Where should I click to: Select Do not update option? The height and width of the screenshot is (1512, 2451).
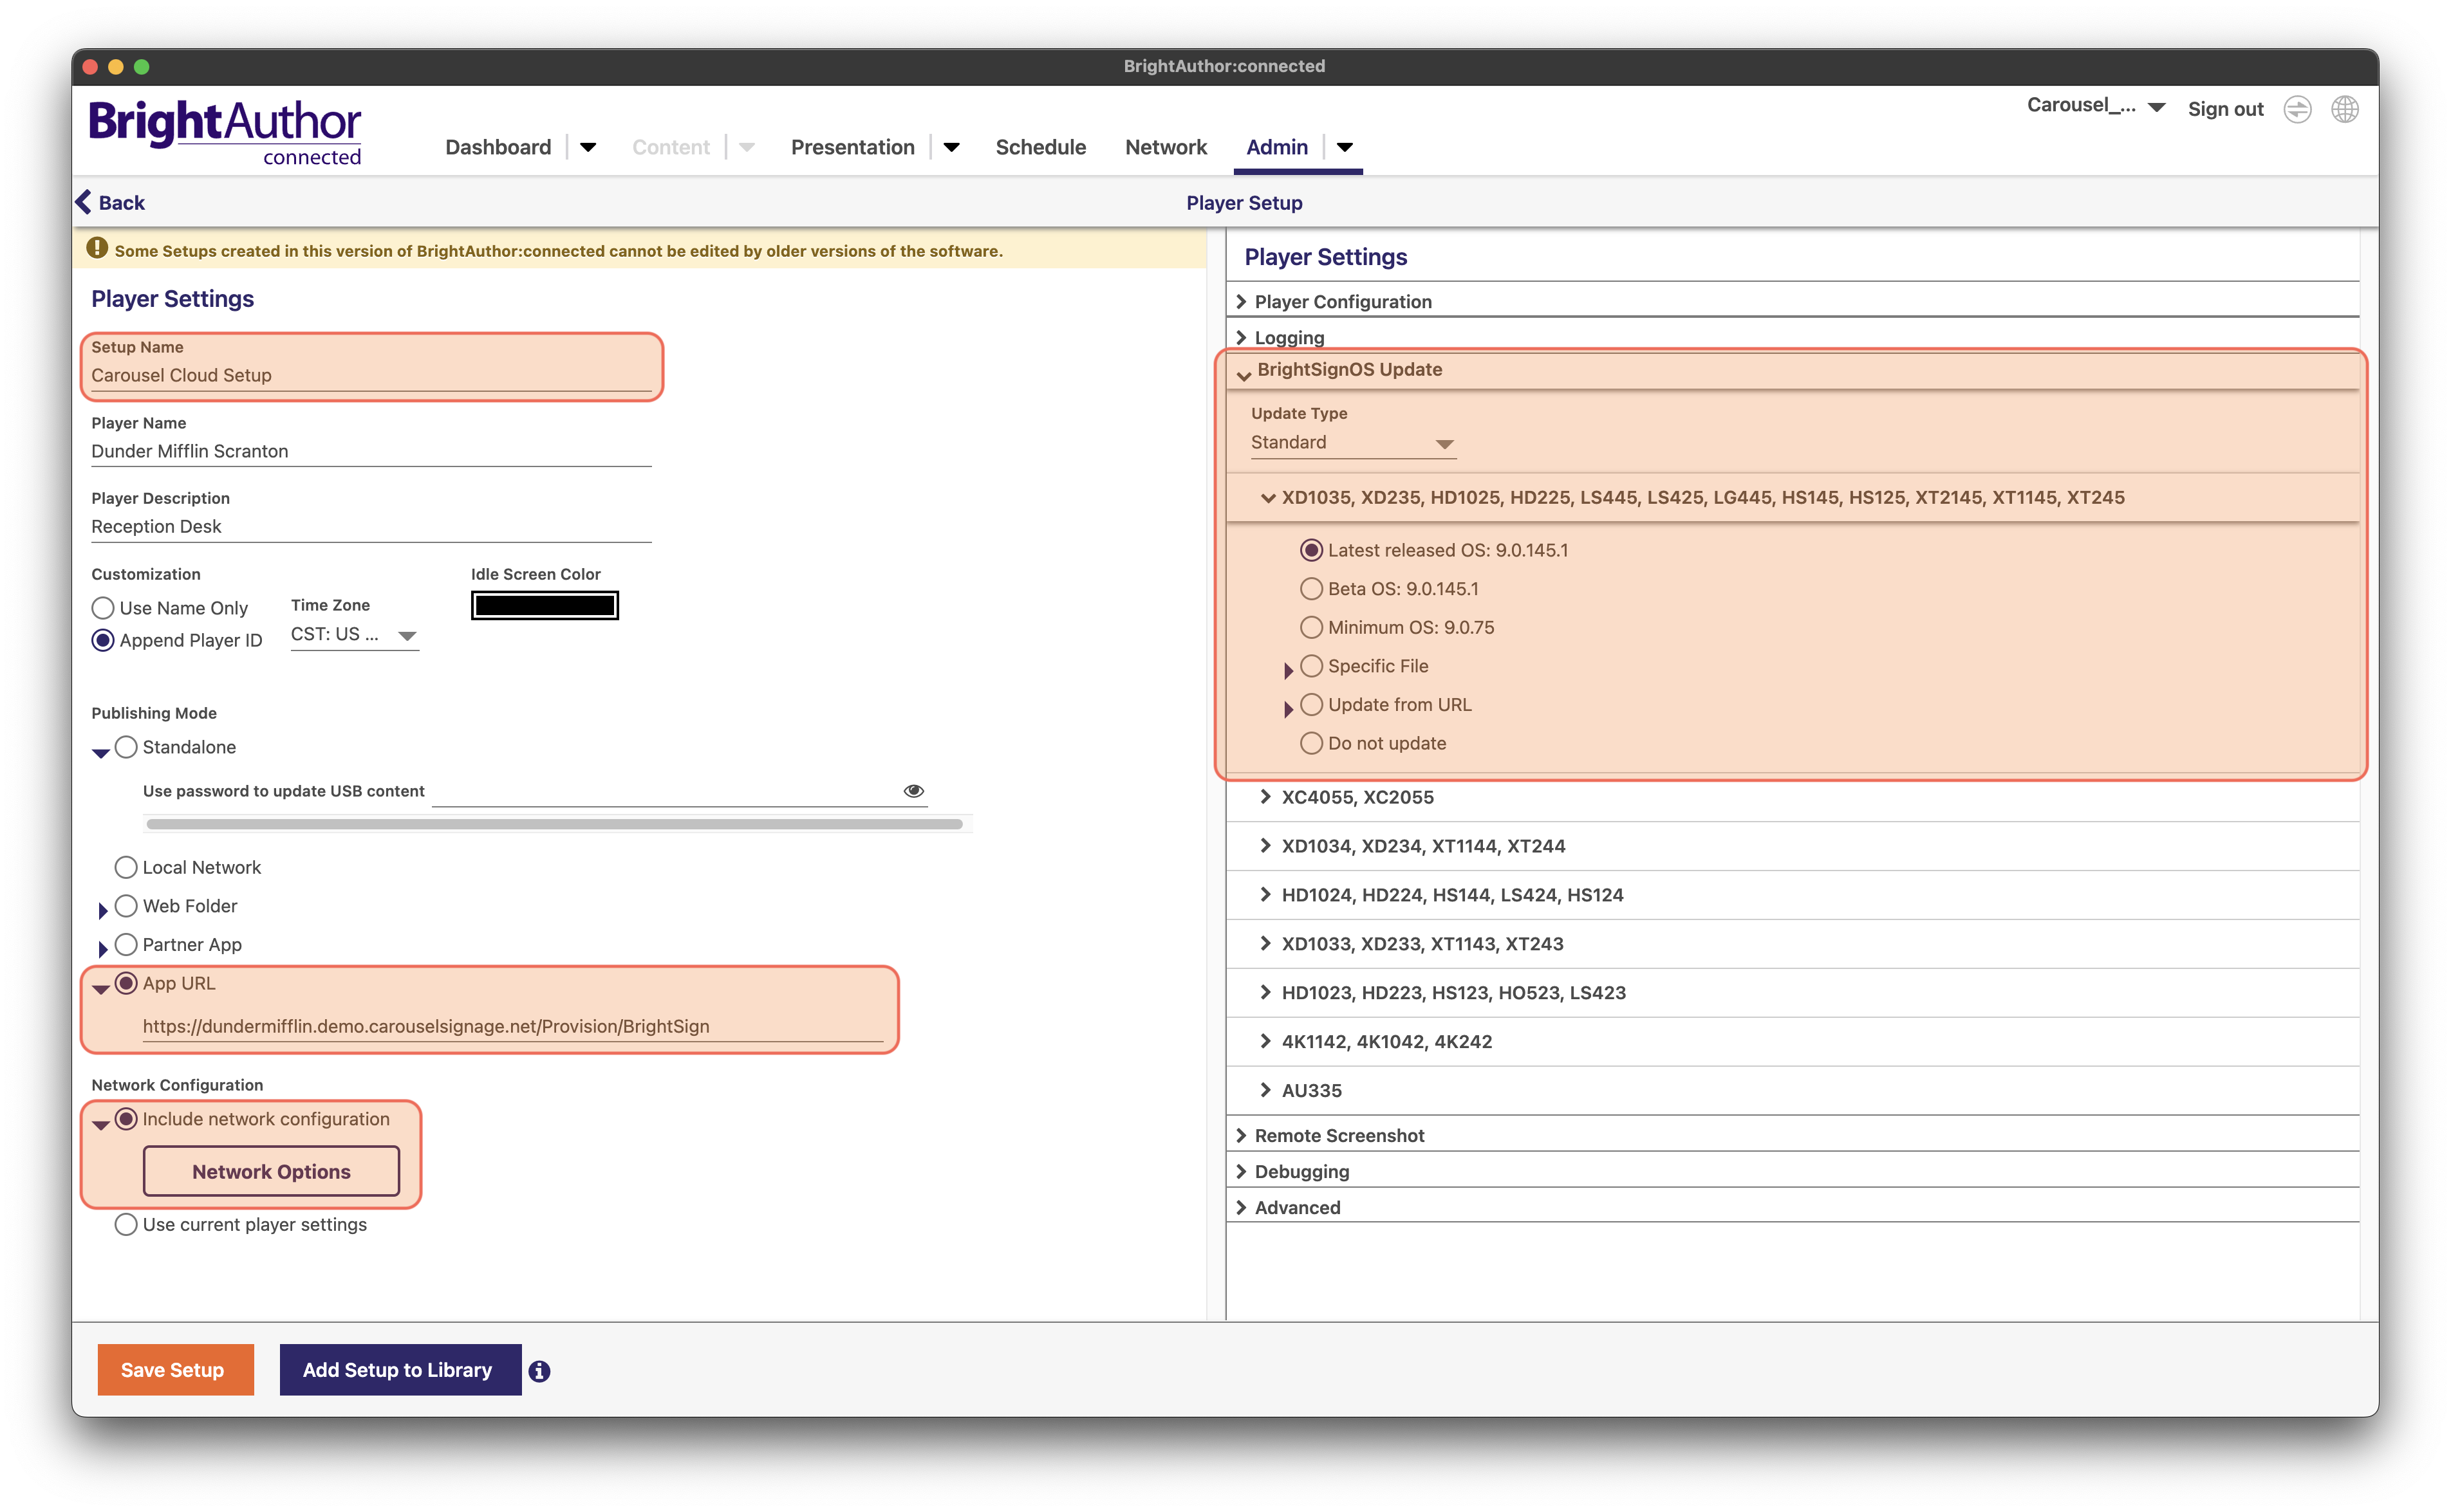pos(1310,743)
